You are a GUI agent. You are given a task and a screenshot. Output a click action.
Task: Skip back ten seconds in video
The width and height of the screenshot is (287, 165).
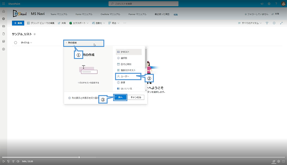8,161
